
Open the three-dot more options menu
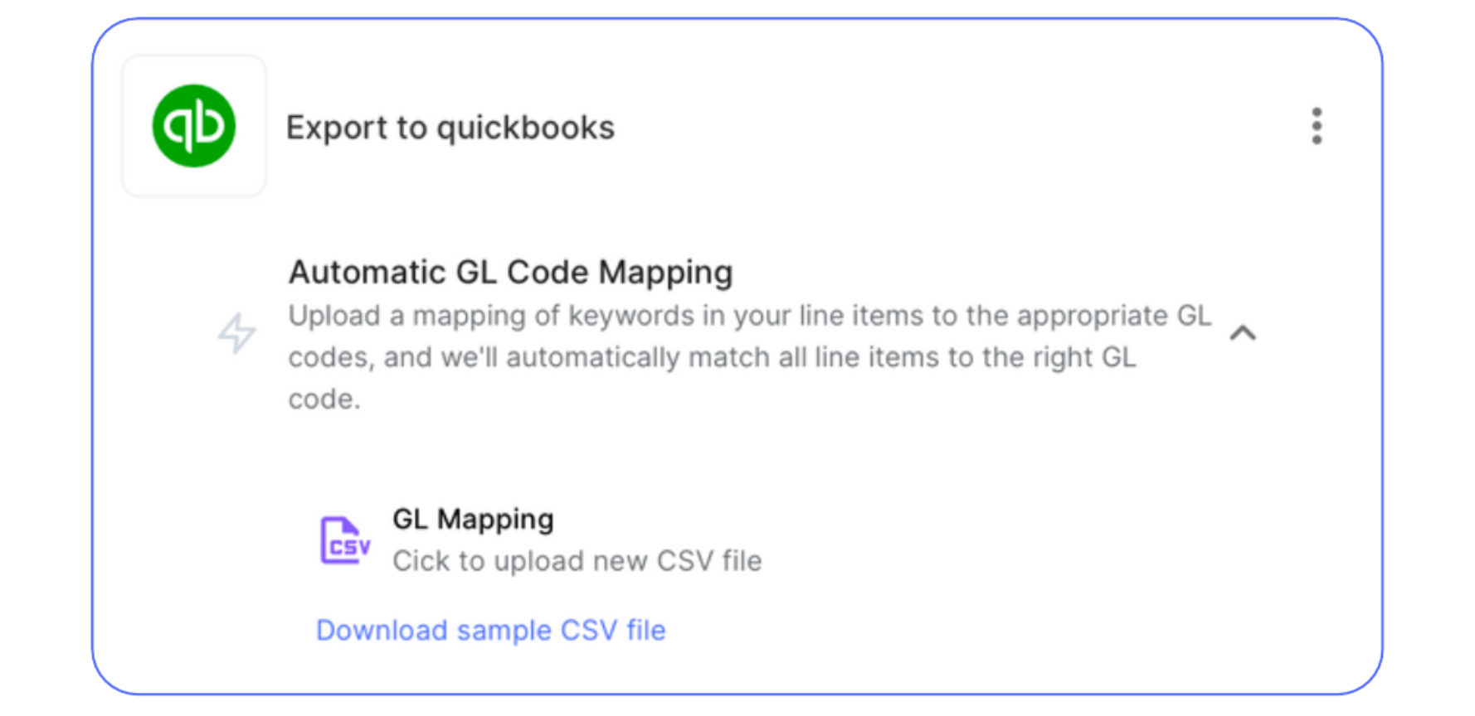(1317, 126)
